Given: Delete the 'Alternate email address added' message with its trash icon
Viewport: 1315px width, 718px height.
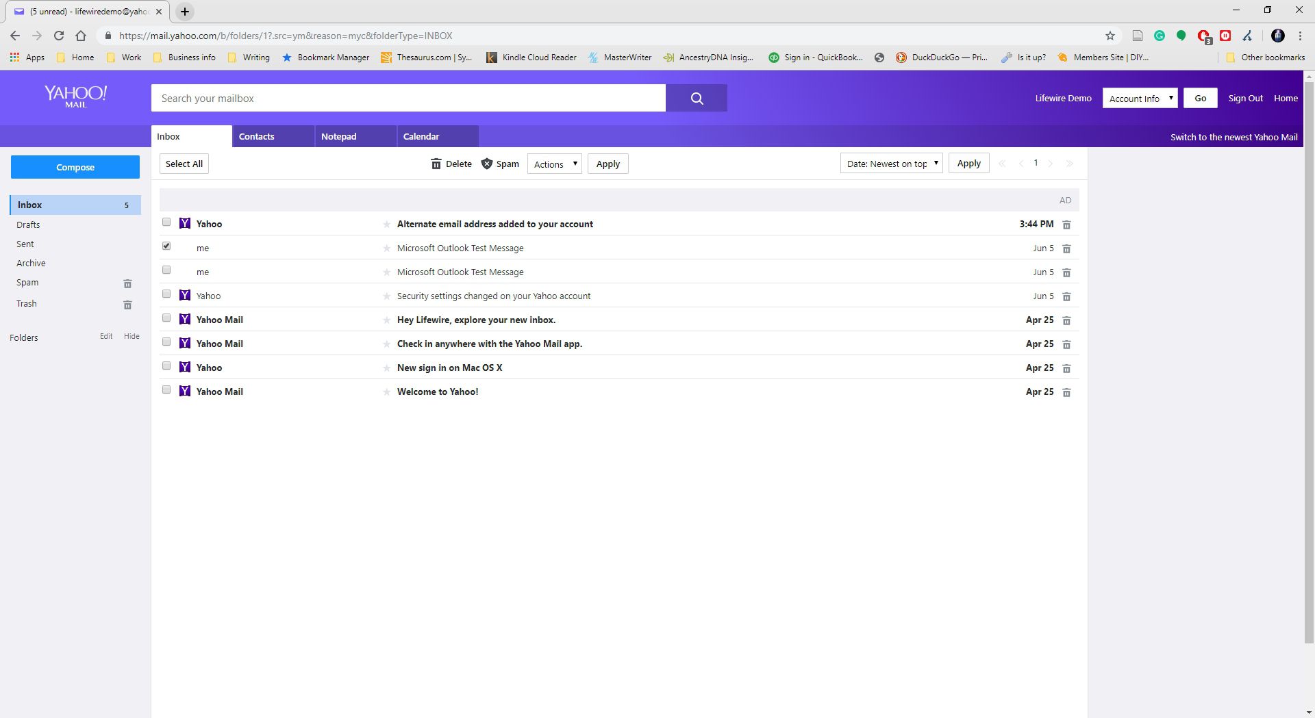Looking at the screenshot, I should point(1066,225).
